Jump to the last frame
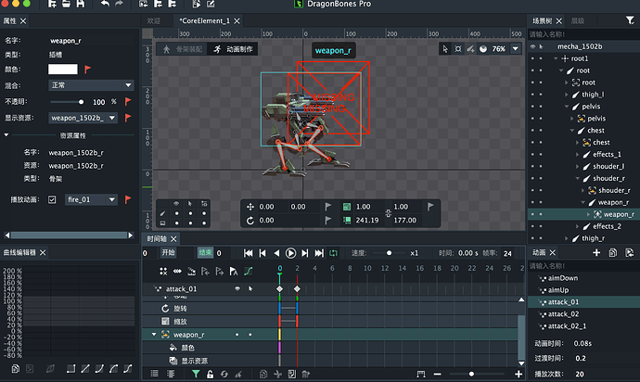 click(319, 253)
